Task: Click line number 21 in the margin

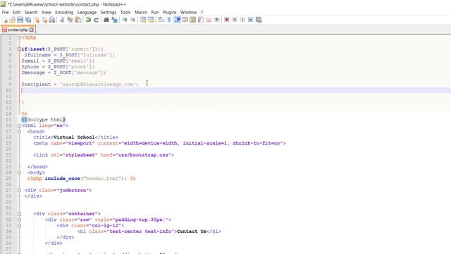Action: click(8, 155)
